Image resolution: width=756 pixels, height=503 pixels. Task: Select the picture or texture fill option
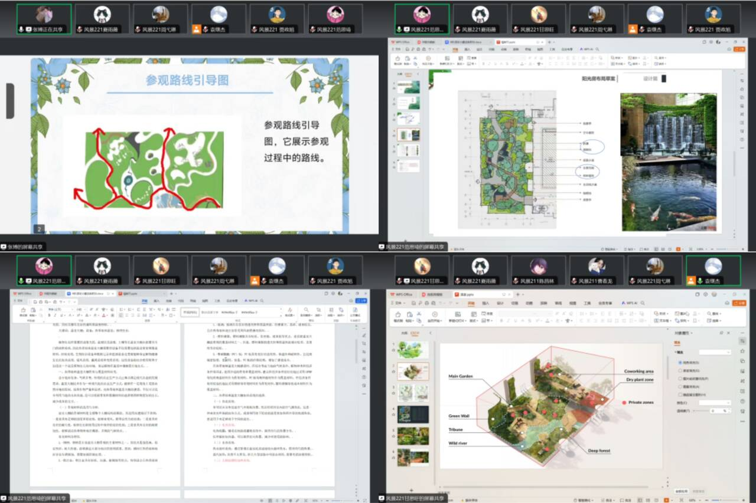(x=680, y=379)
